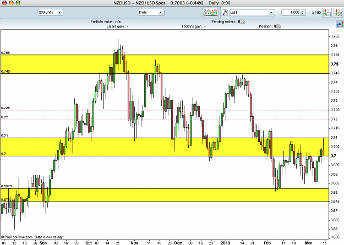Screen dimensions: 344x245
Task: Click the 0.765 price on the right axis
Action: coord(335,36)
